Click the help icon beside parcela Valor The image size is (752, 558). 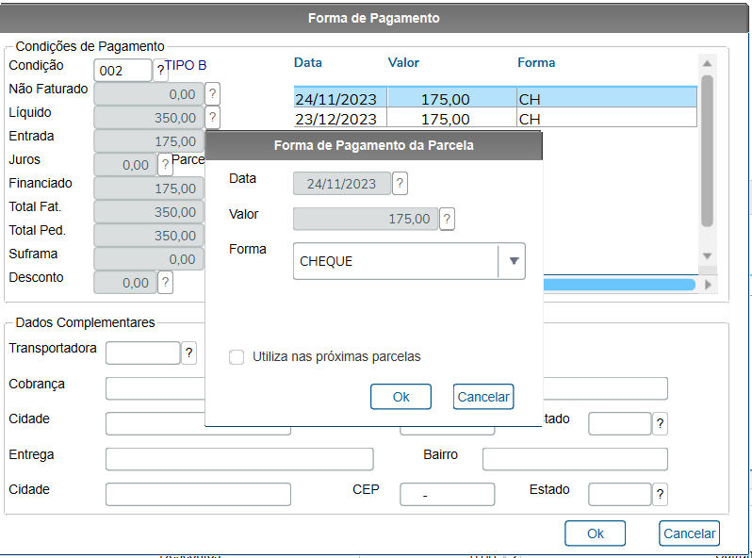447,219
